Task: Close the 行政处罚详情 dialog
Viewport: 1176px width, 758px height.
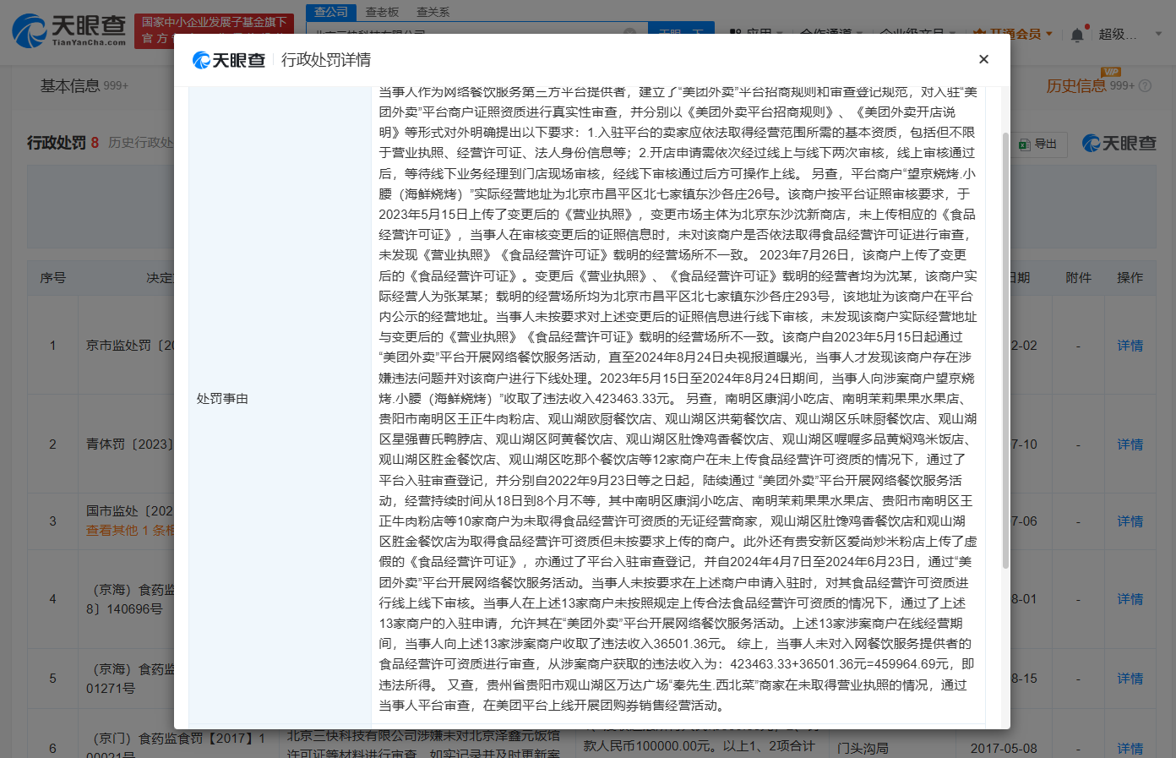Action: pyautogui.click(x=983, y=59)
